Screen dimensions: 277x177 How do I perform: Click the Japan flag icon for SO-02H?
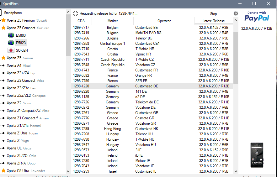(11, 50)
